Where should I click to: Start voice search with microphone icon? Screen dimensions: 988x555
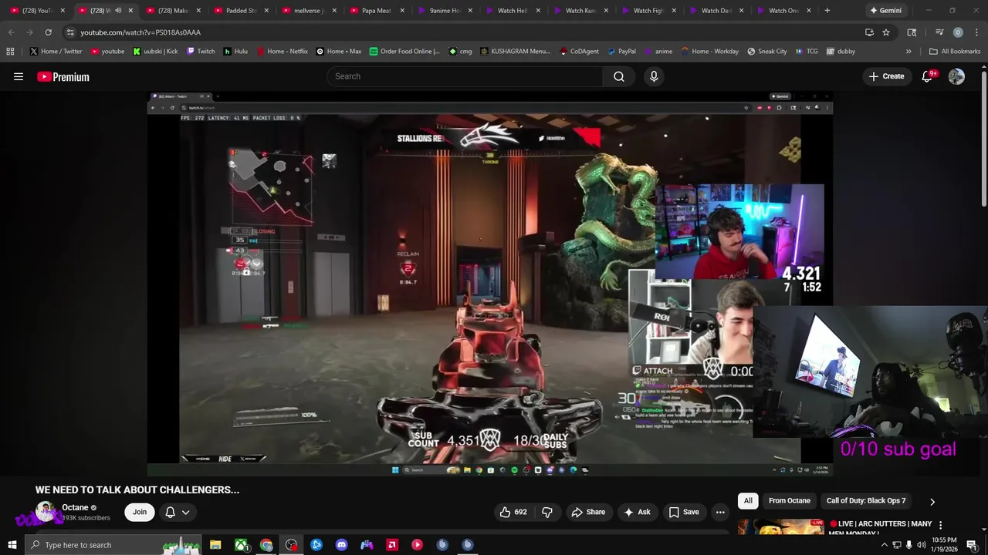click(654, 76)
